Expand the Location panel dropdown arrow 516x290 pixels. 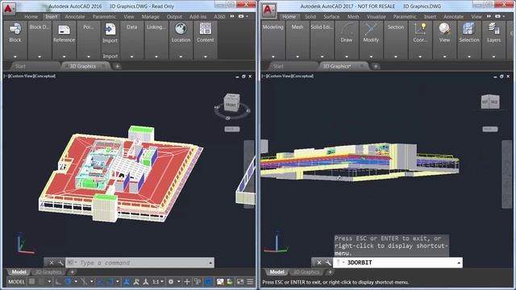181,56
